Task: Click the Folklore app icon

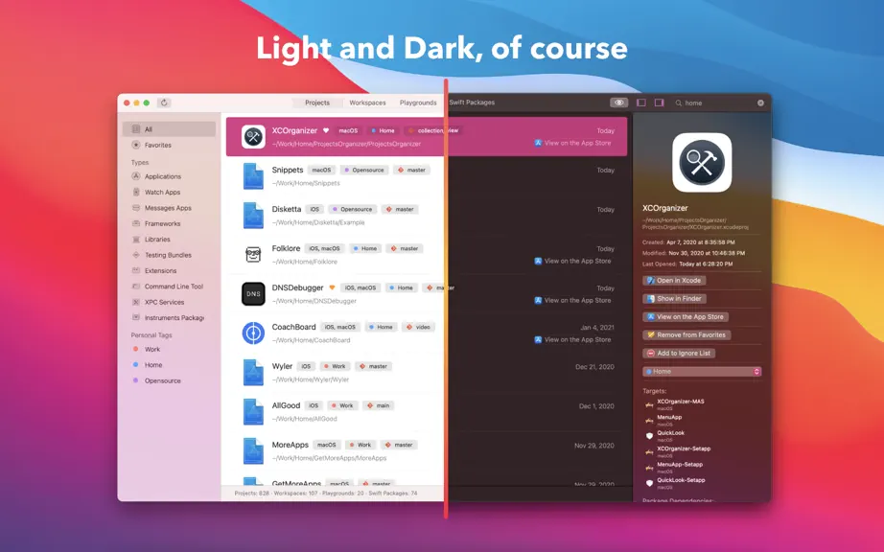Action: (253, 255)
